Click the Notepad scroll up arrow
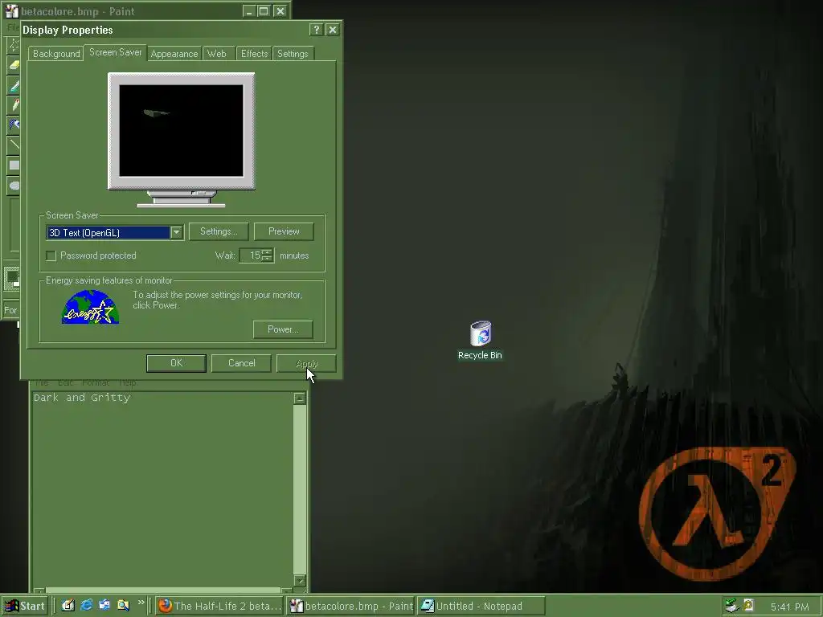Image resolution: width=823 pixels, height=617 pixels. click(300, 398)
